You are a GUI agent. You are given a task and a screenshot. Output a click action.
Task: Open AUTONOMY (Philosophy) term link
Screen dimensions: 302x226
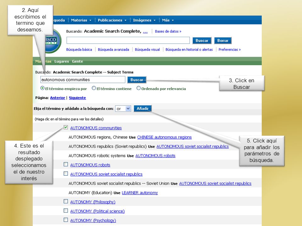point(93,202)
